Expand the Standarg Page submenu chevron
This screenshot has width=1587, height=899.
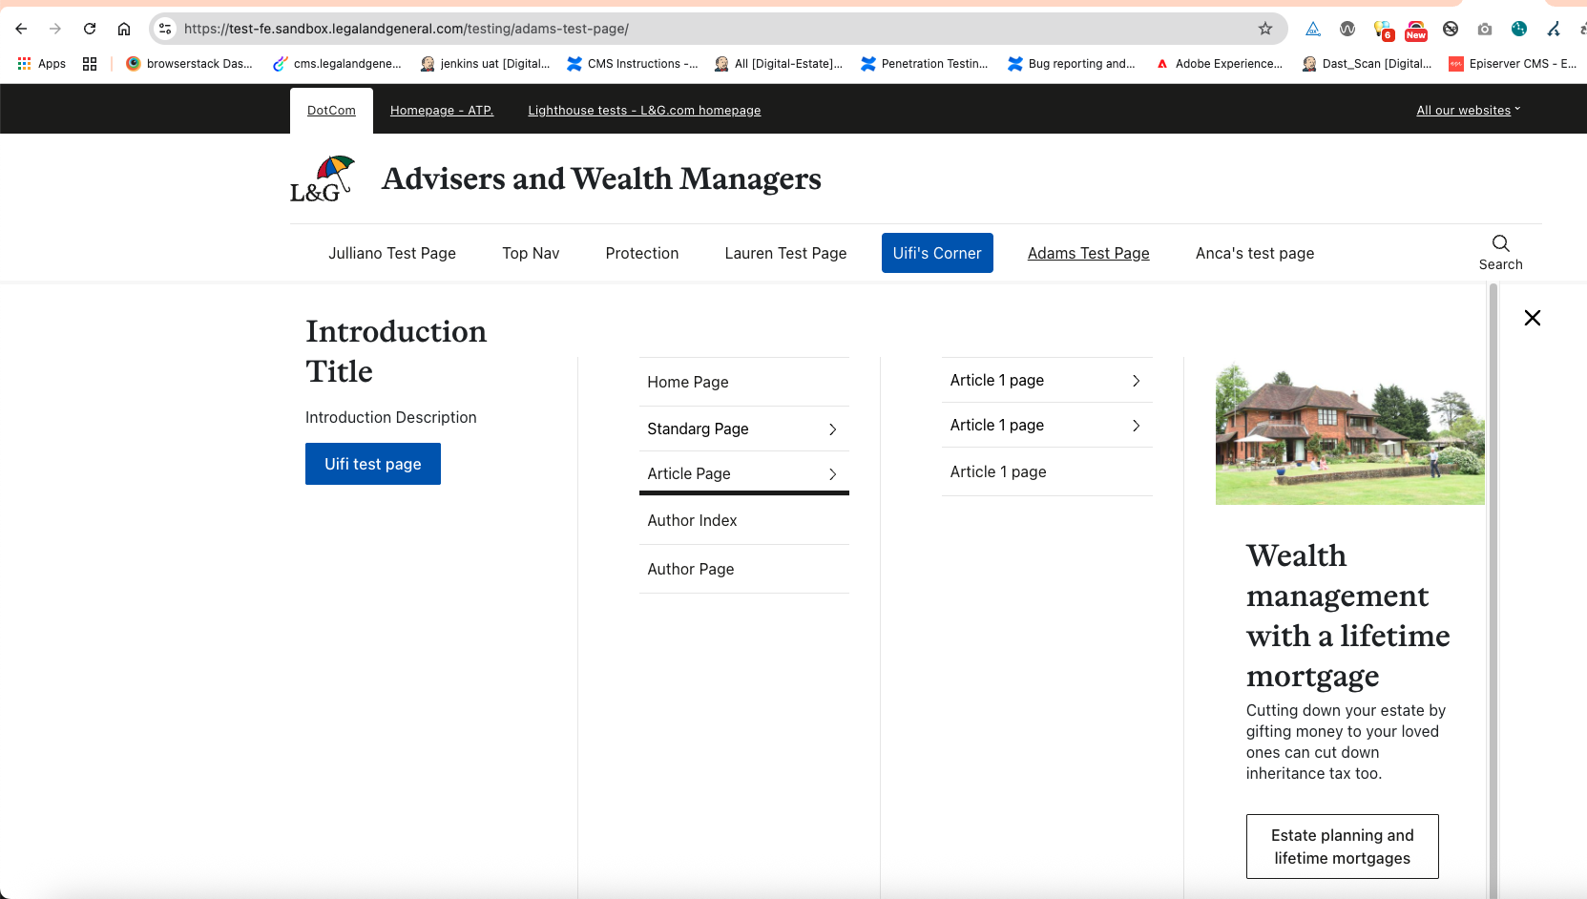832,429
